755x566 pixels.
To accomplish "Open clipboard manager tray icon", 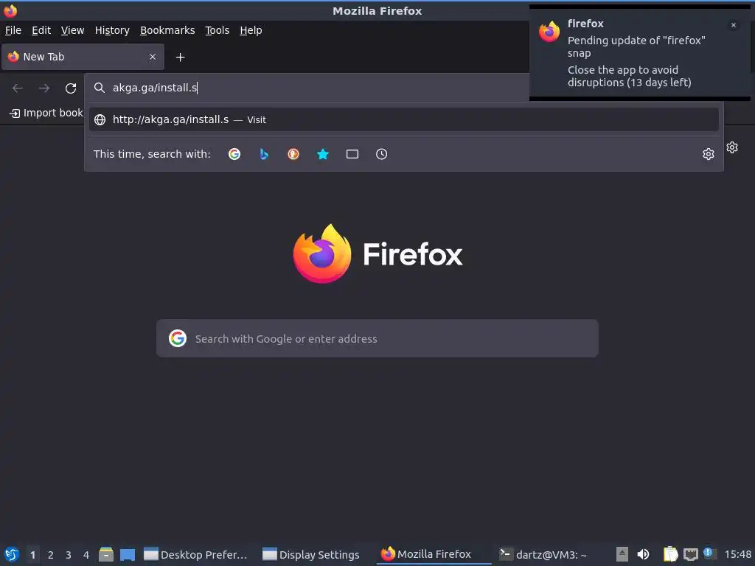I will tap(670, 554).
